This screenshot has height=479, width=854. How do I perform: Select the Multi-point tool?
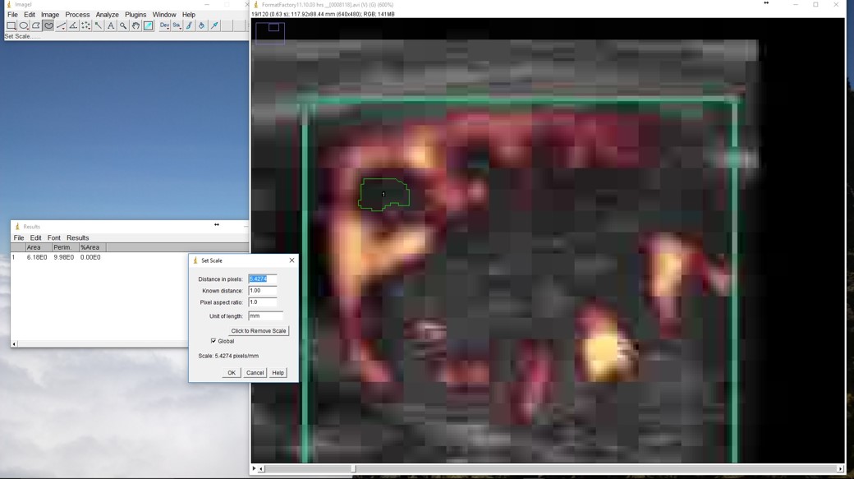(x=86, y=26)
